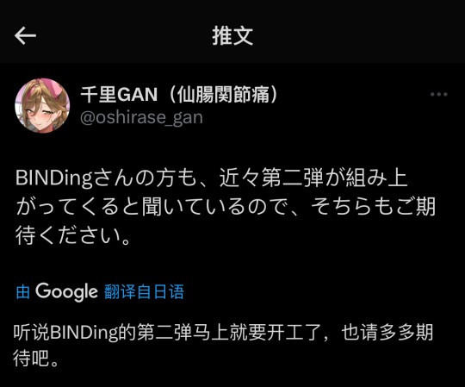
Task: Tap the 推文 header title
Action: (x=232, y=35)
